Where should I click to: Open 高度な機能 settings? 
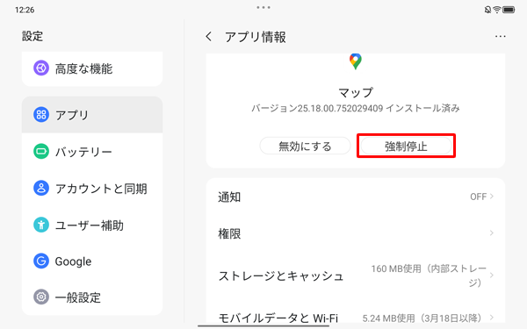click(x=92, y=68)
